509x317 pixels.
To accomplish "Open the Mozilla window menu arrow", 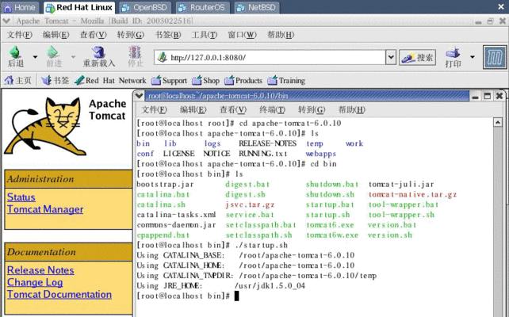I will point(6,21).
